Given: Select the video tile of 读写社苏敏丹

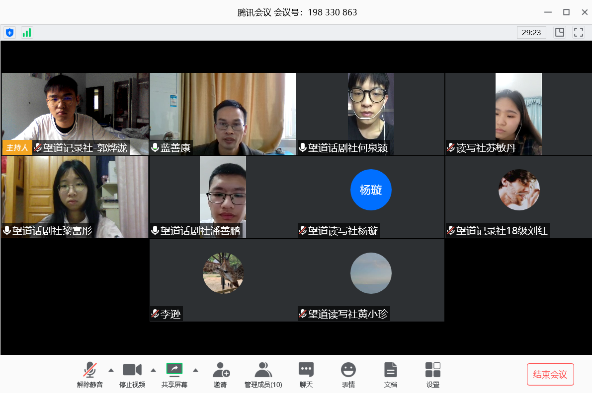Looking at the screenshot, I should pos(518,114).
